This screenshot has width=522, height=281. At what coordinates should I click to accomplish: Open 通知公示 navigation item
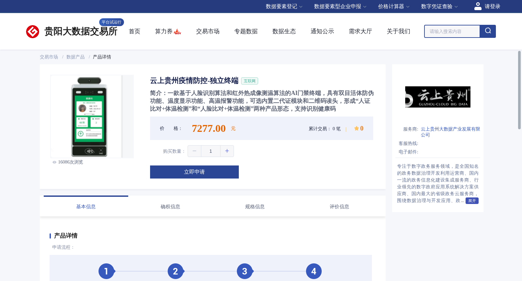point(322,31)
